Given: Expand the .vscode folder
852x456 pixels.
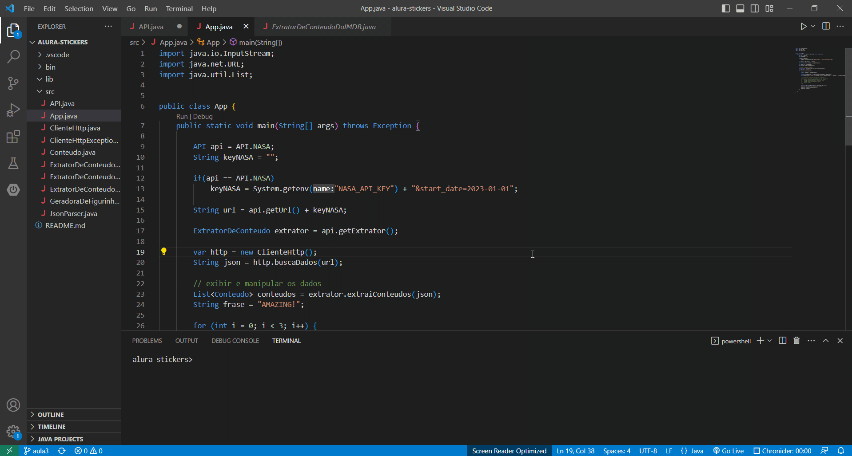Looking at the screenshot, I should point(74,55).
